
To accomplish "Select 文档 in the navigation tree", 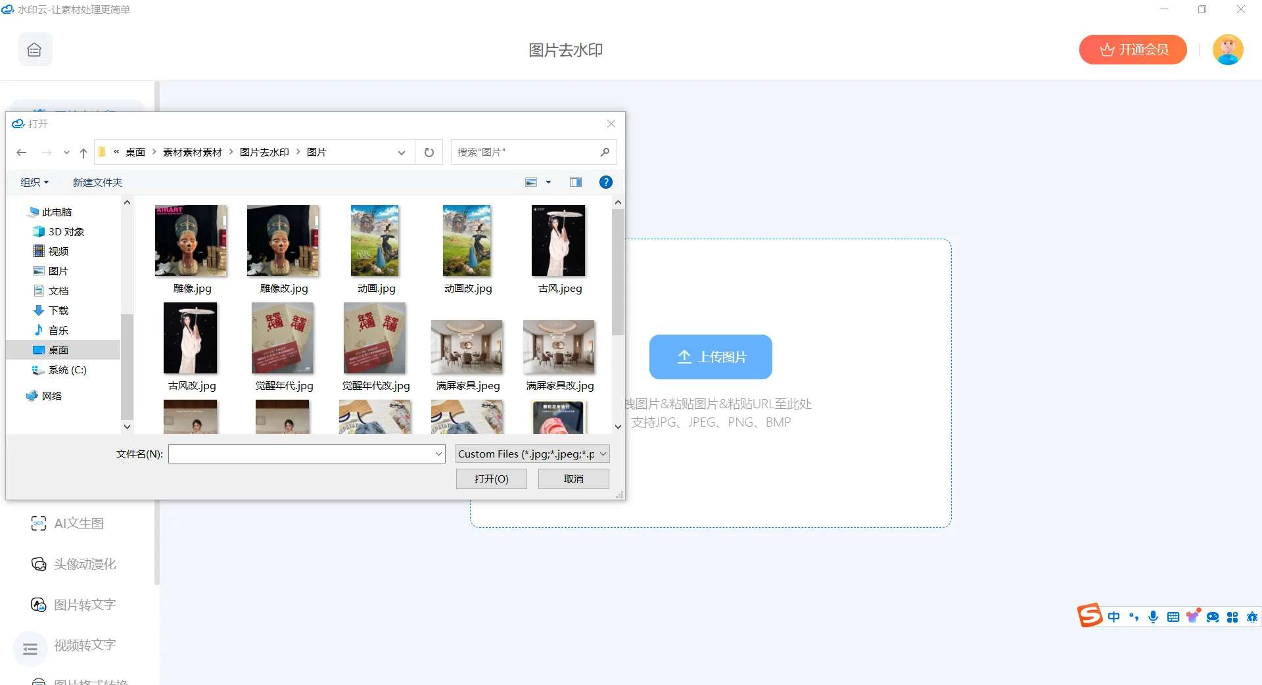I will [51, 291].
